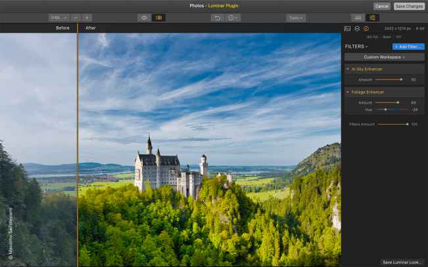
Task: Click the undo arrow icon
Action: tap(217, 18)
